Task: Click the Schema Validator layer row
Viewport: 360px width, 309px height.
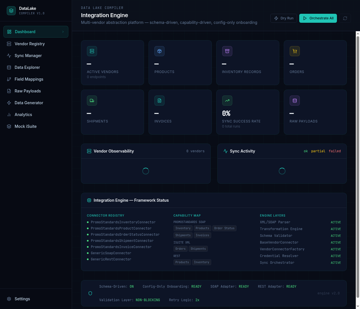Action: [x=300, y=236]
